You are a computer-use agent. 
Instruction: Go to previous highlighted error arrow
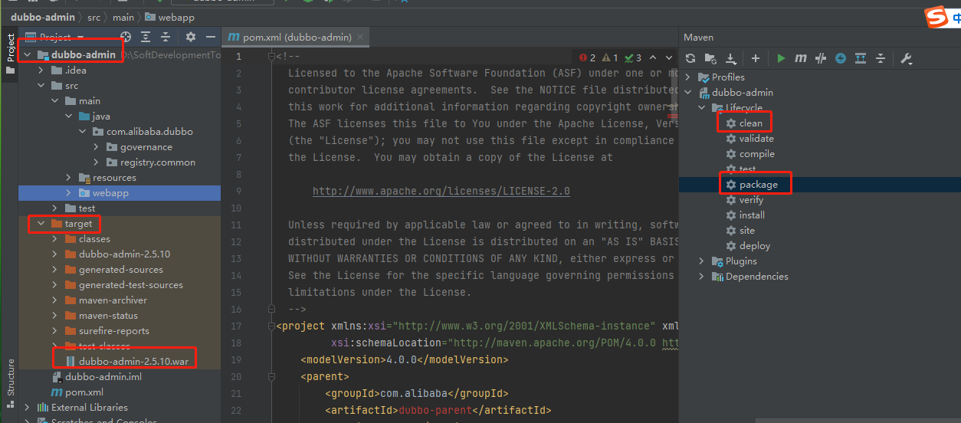tap(653, 57)
